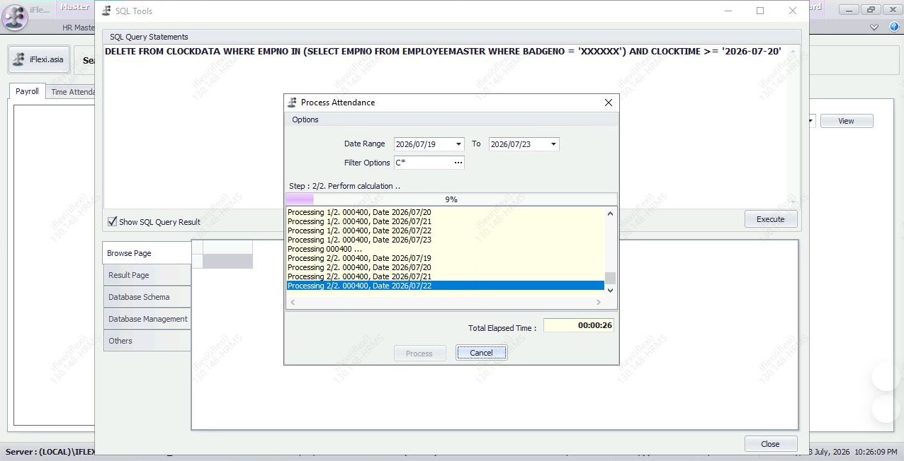
Task: Select row Processing 2/2. 000400, Date 2026/07/19
Action: [x=445, y=258]
